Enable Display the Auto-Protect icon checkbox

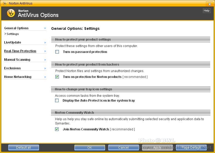coord(57,101)
